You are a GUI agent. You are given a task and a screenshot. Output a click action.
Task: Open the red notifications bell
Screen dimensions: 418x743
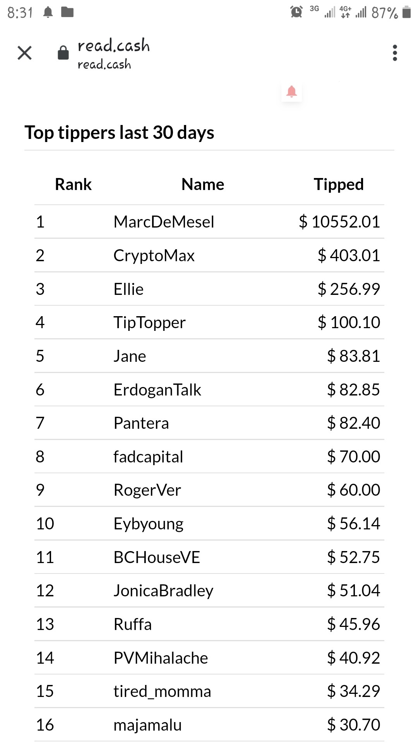point(291,92)
